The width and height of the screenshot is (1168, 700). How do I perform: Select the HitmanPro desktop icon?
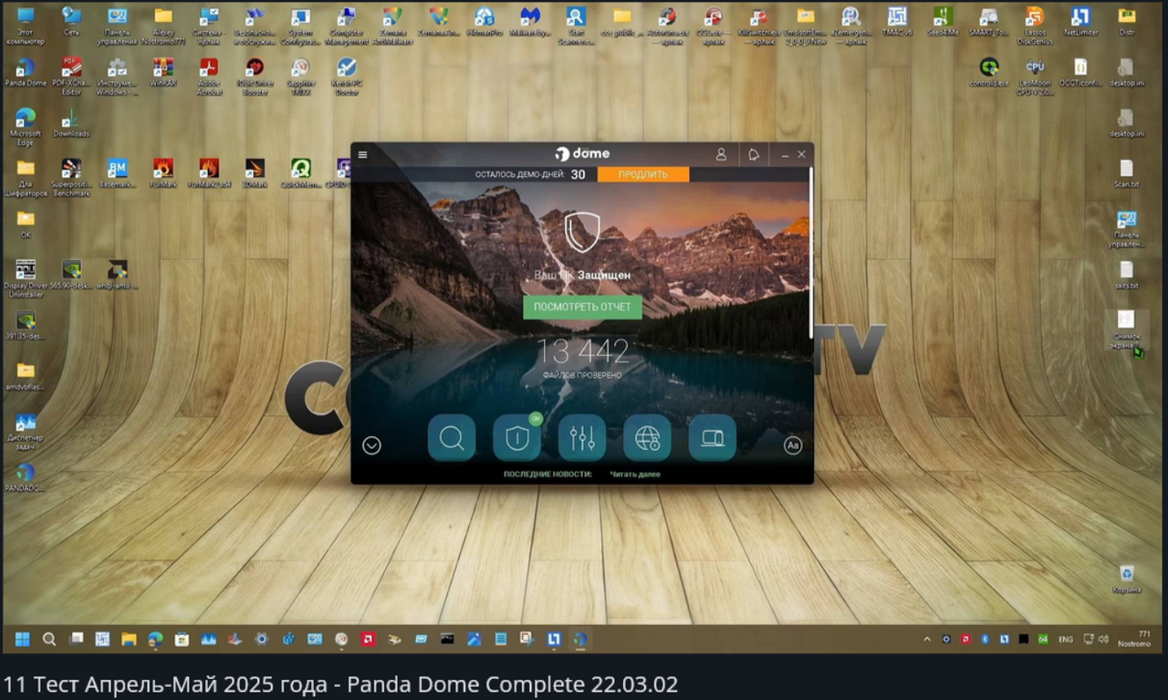pos(485,22)
